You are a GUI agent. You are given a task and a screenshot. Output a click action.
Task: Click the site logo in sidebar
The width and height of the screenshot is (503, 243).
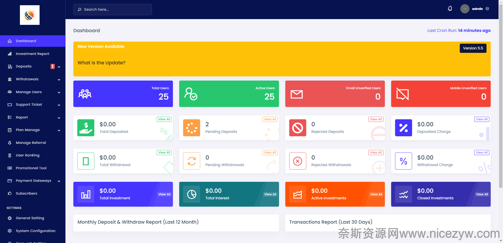point(30,15)
